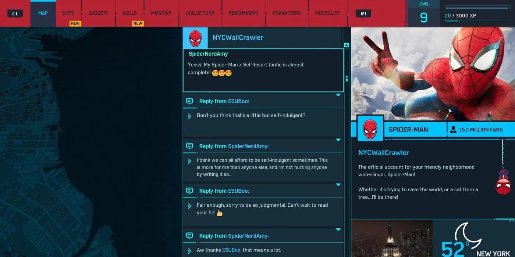Click 'The official account for your friendly' bio text
Image resolution: width=515 pixels, height=257 pixels.
pyautogui.click(x=416, y=171)
